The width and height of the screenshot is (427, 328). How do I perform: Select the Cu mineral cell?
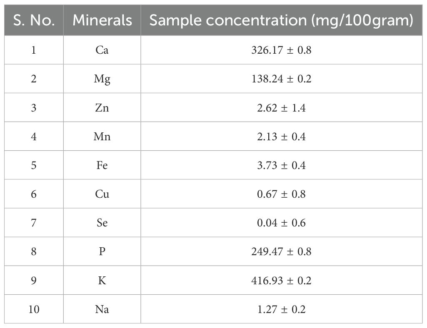102,194
